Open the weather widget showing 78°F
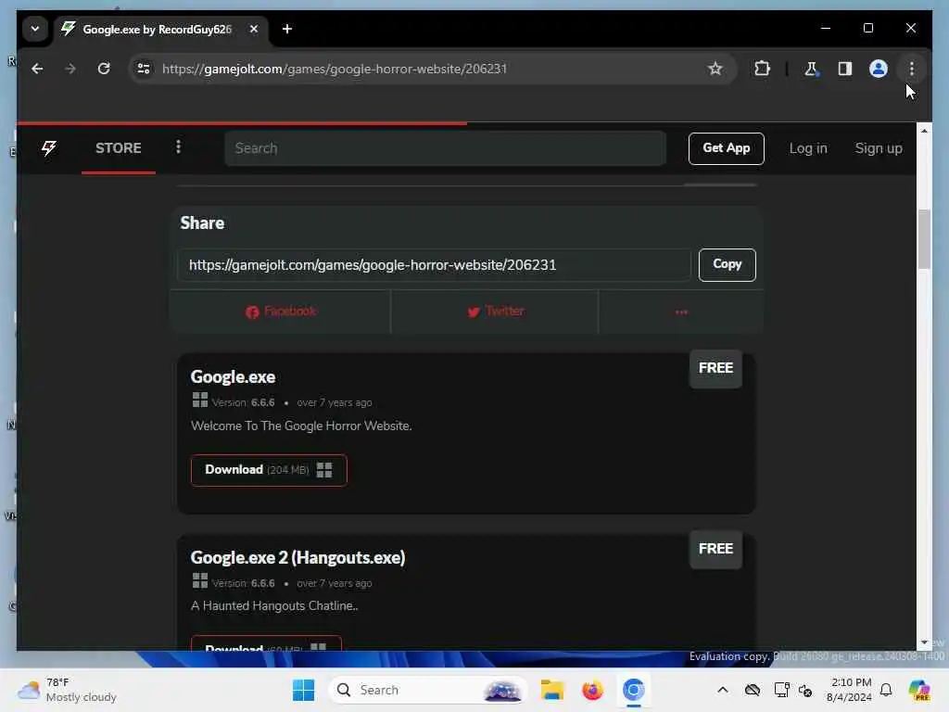This screenshot has height=712, width=949. [67, 690]
